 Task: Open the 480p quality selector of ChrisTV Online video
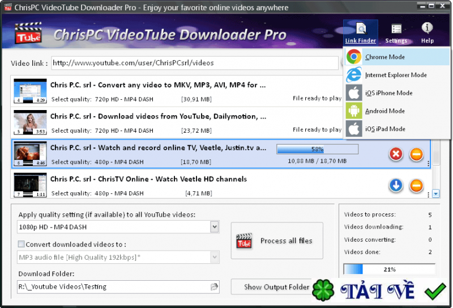[x=119, y=193]
